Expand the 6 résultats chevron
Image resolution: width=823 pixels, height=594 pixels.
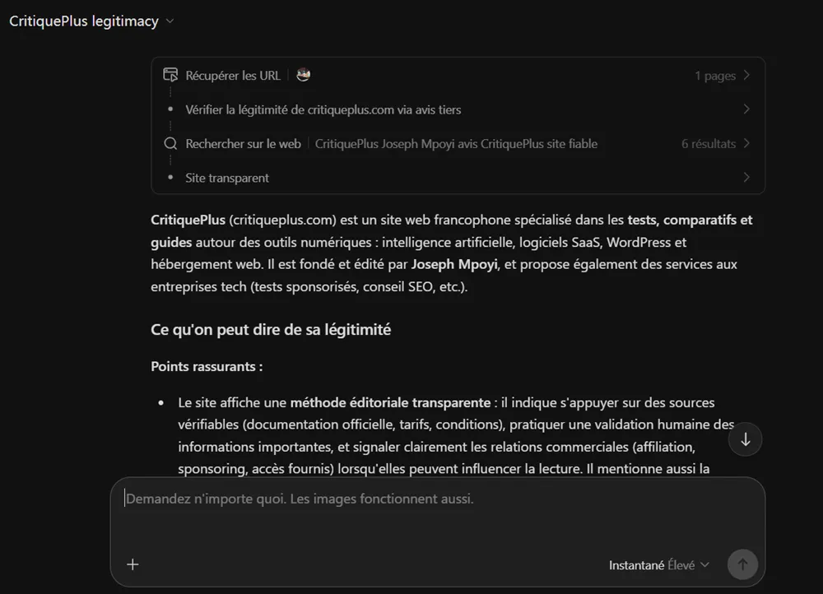point(746,143)
